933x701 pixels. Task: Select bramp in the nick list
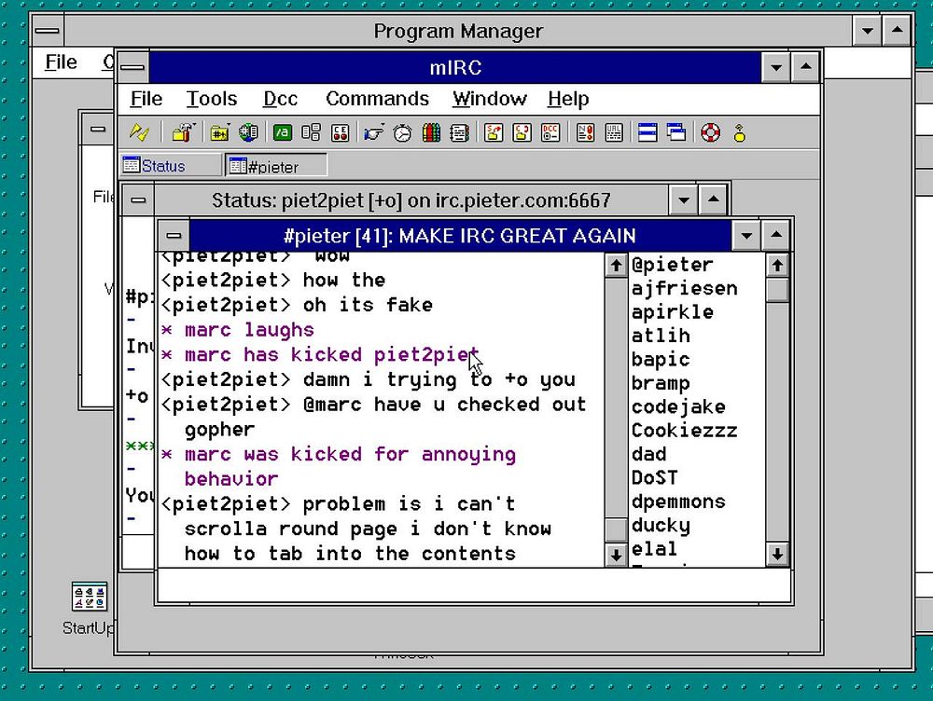661,383
